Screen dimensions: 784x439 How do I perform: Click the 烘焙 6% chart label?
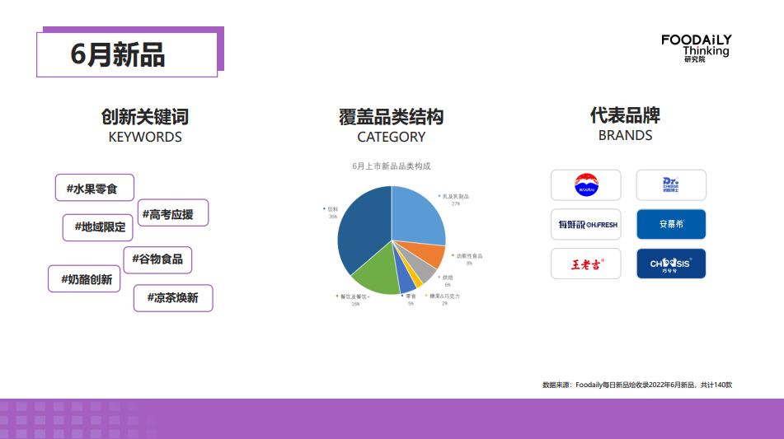[446, 281]
